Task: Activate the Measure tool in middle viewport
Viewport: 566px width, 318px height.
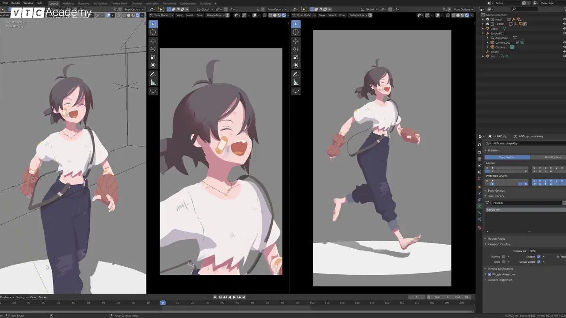Action: [x=153, y=83]
